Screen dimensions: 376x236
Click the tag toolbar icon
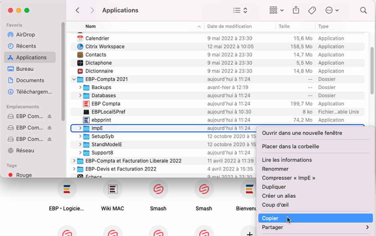pyautogui.click(x=312, y=10)
